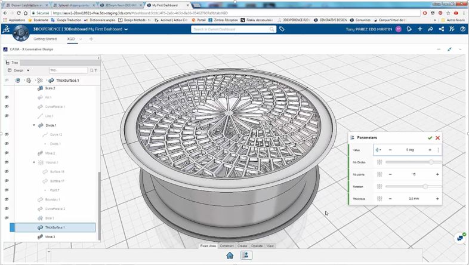Toggle visibility eye for Curve.12
Image resolution: width=469 pixels, height=265 pixels.
pos(7,134)
